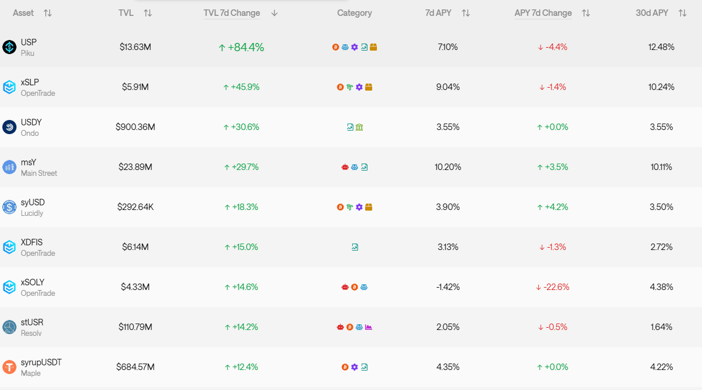Sort by APY 7d Change arrows
The width and height of the screenshot is (702, 390).
[585, 14]
